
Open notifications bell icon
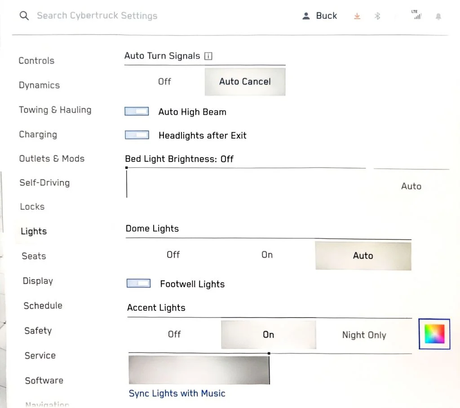point(438,17)
